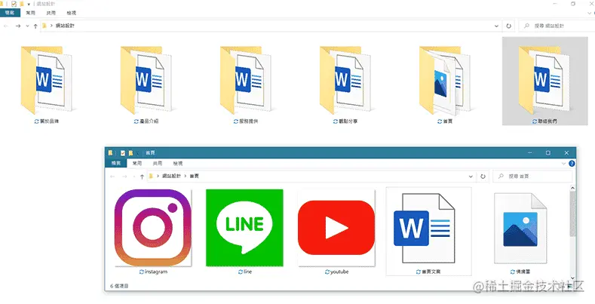595x304 pixels.
Task: Click the 搜尋 首頁 search box
Action: click(x=532, y=177)
